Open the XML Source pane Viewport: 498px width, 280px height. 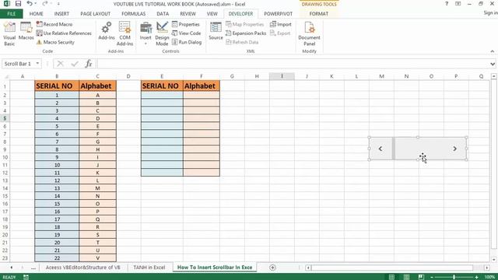tap(216, 31)
